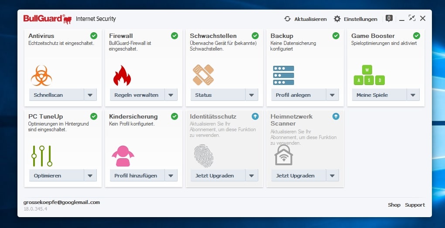Expand the Identitätsschutz Jetzt Upgraden dropdown arrow
The image size is (445, 228).
[x=252, y=176]
